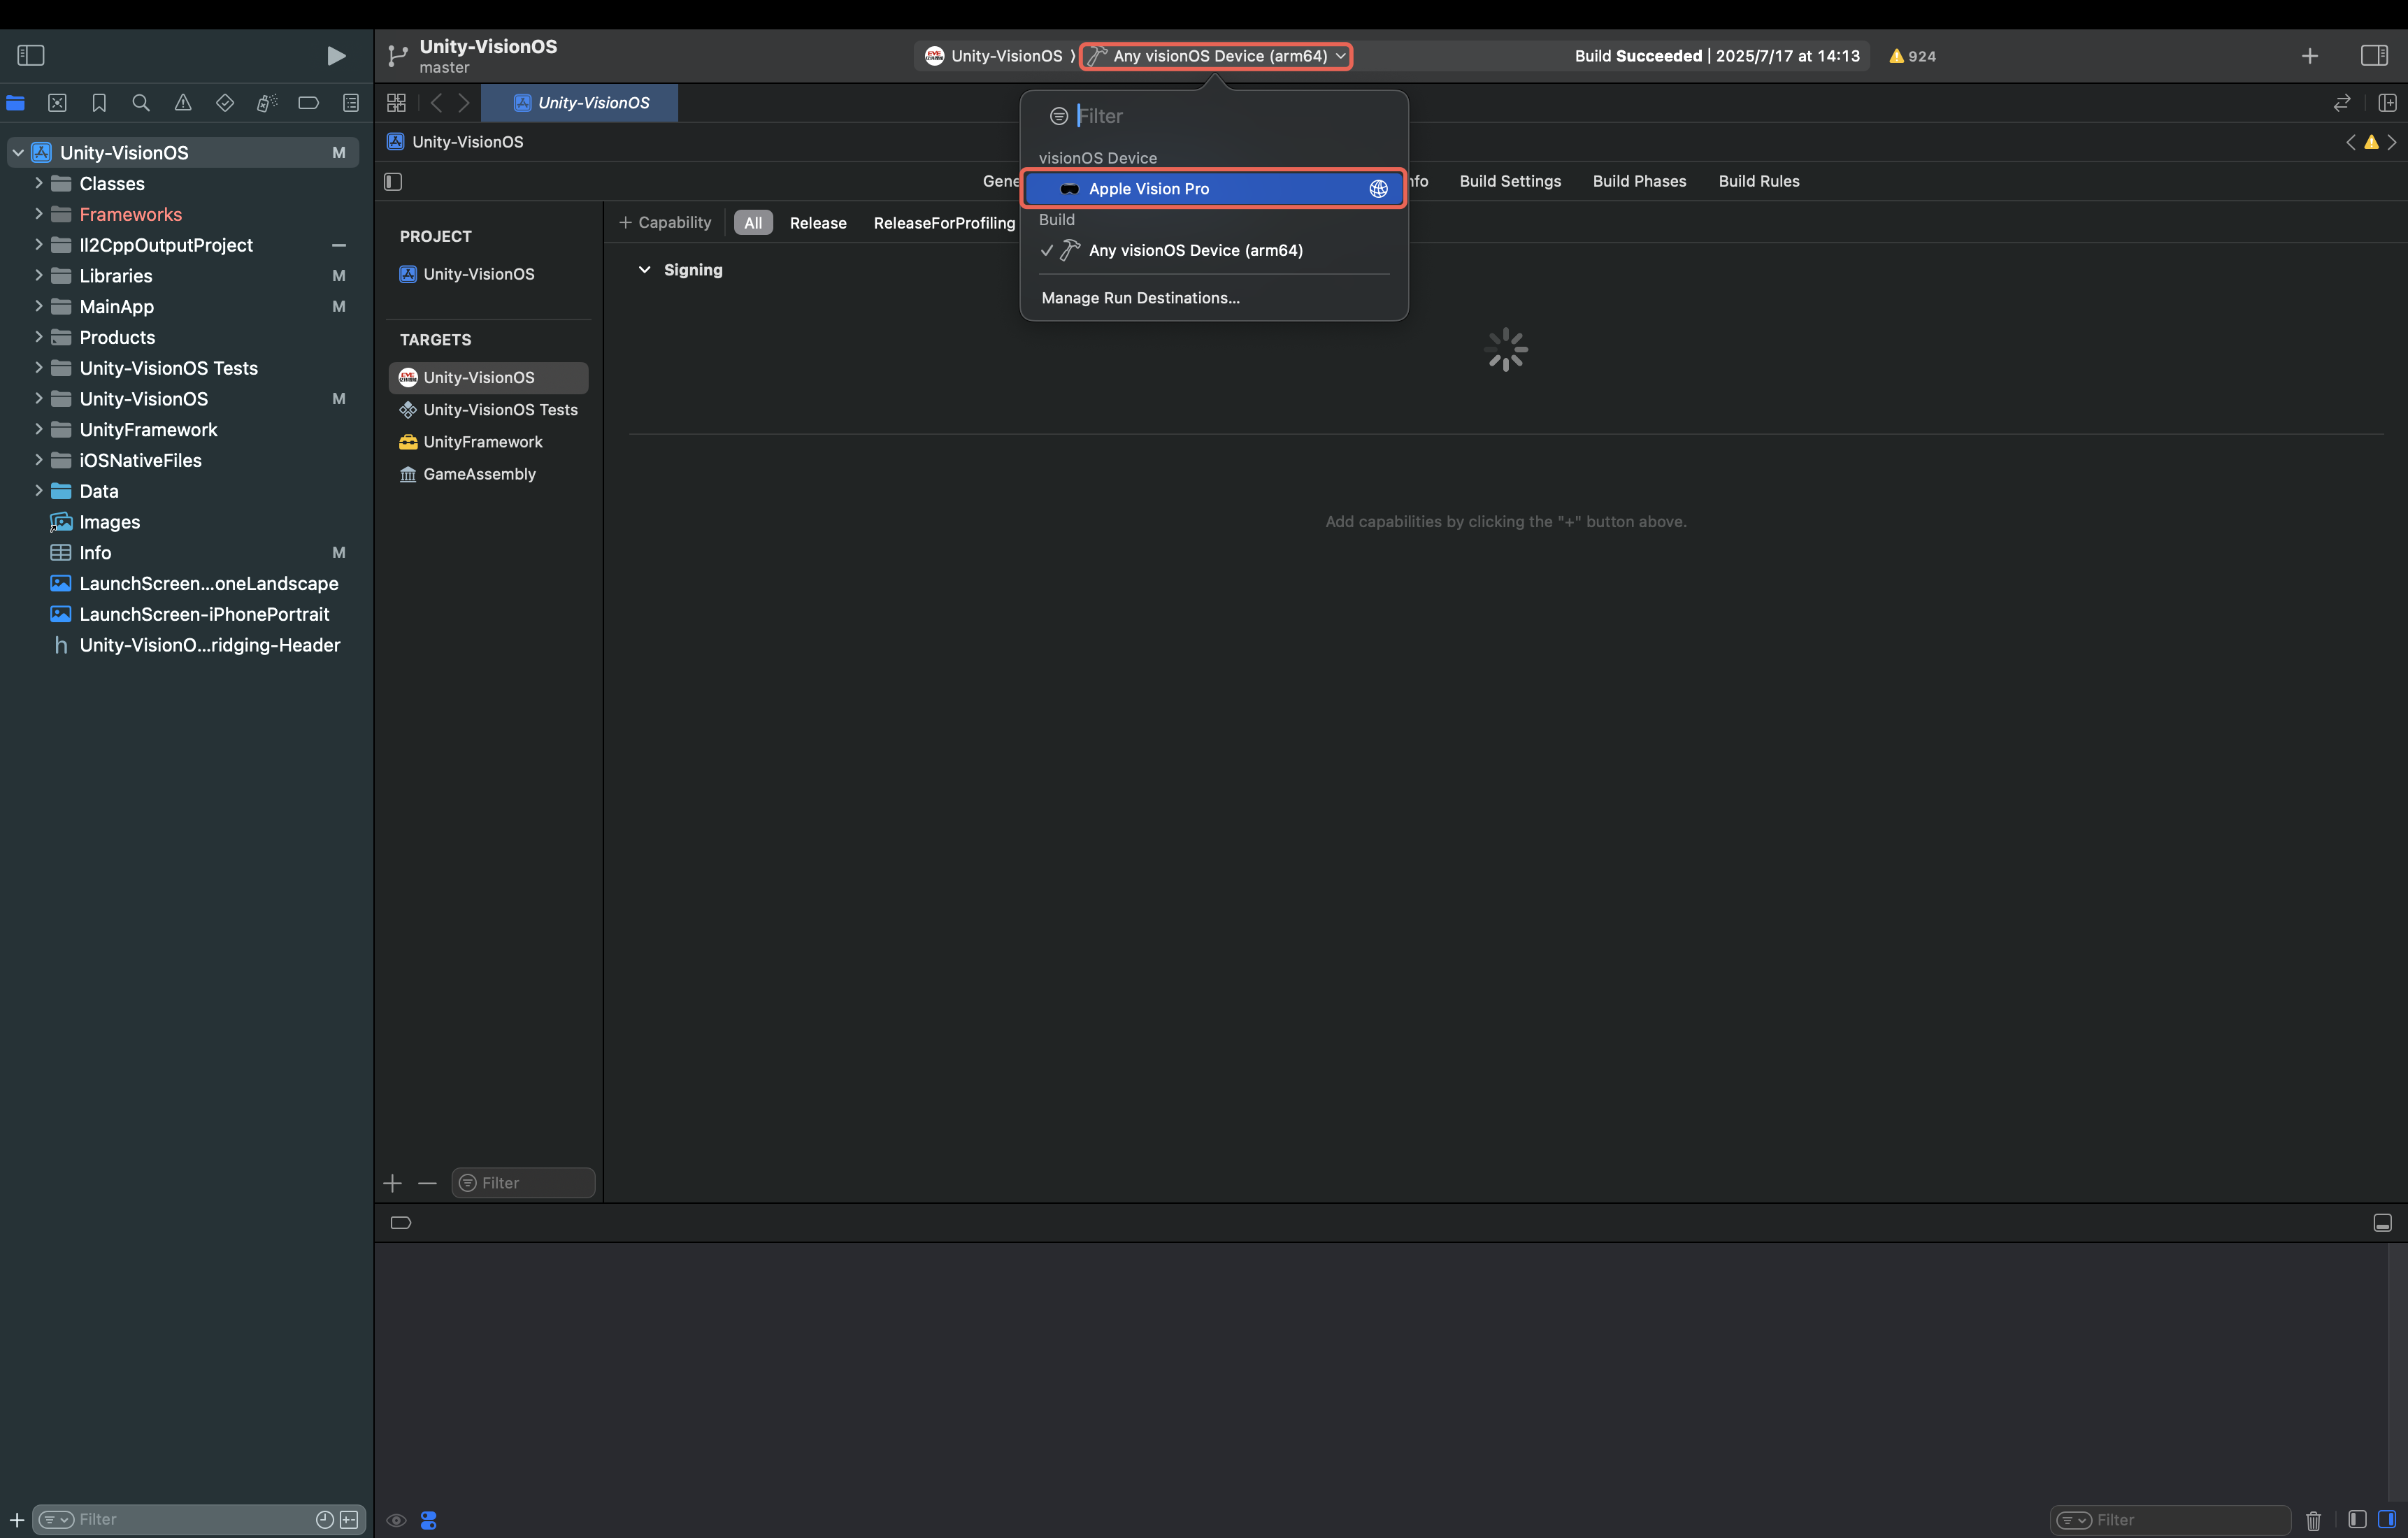
Task: Select the Unity-VisionOS Tests target
Action: tap(488, 410)
